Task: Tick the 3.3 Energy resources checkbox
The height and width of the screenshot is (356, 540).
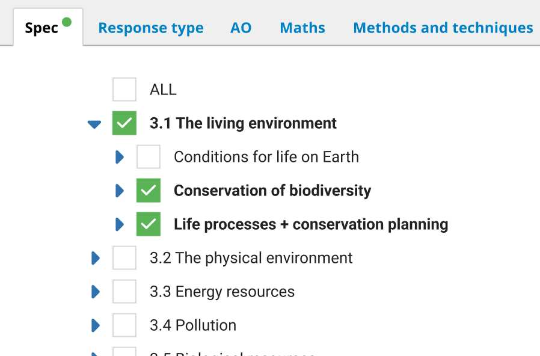Action: coord(124,292)
